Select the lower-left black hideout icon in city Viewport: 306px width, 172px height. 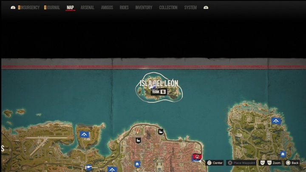click(x=138, y=140)
